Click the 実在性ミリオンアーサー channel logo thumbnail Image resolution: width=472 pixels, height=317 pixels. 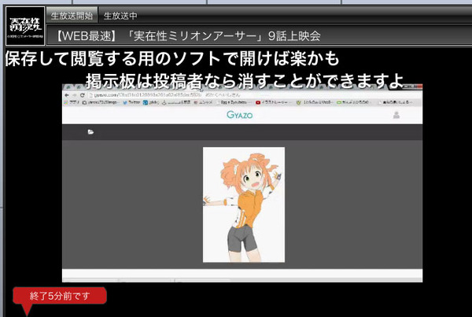tap(25, 26)
